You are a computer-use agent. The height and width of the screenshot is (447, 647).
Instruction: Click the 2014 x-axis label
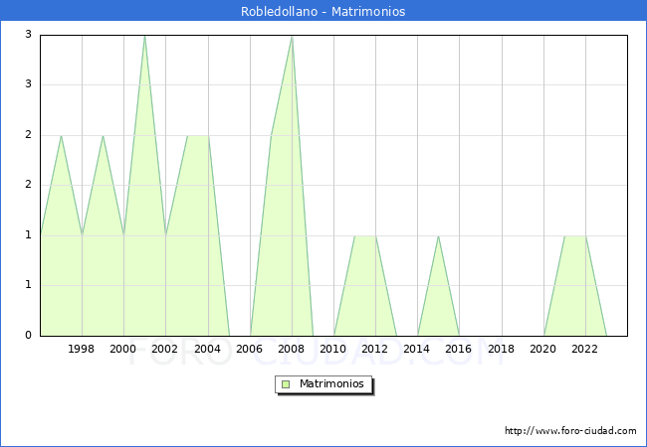417,349
